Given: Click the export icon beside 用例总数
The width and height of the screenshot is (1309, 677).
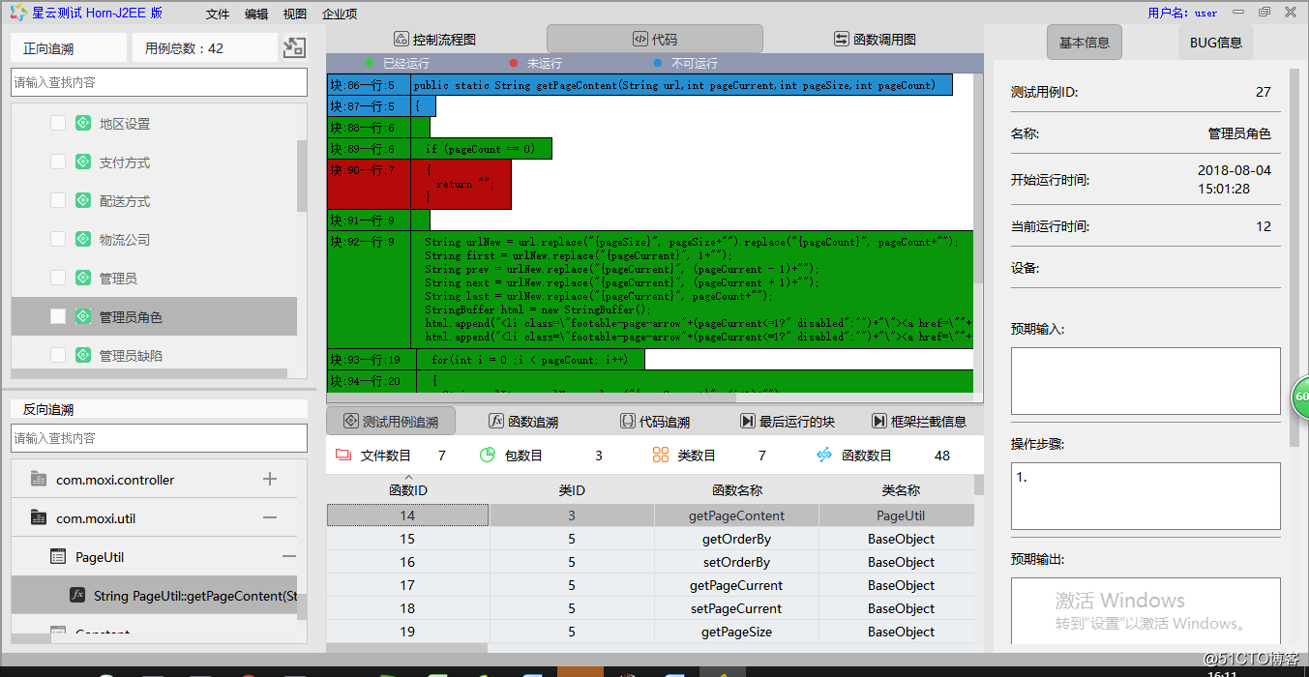Looking at the screenshot, I should click(x=294, y=47).
